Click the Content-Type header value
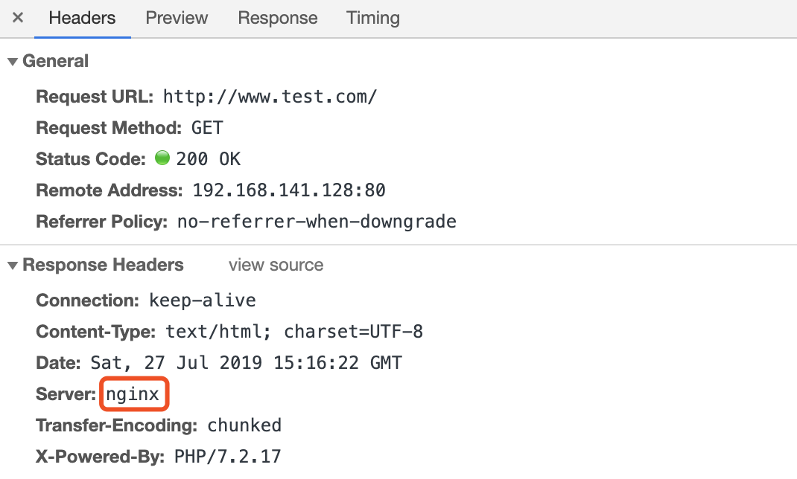Image resolution: width=797 pixels, height=479 pixels. point(294,332)
